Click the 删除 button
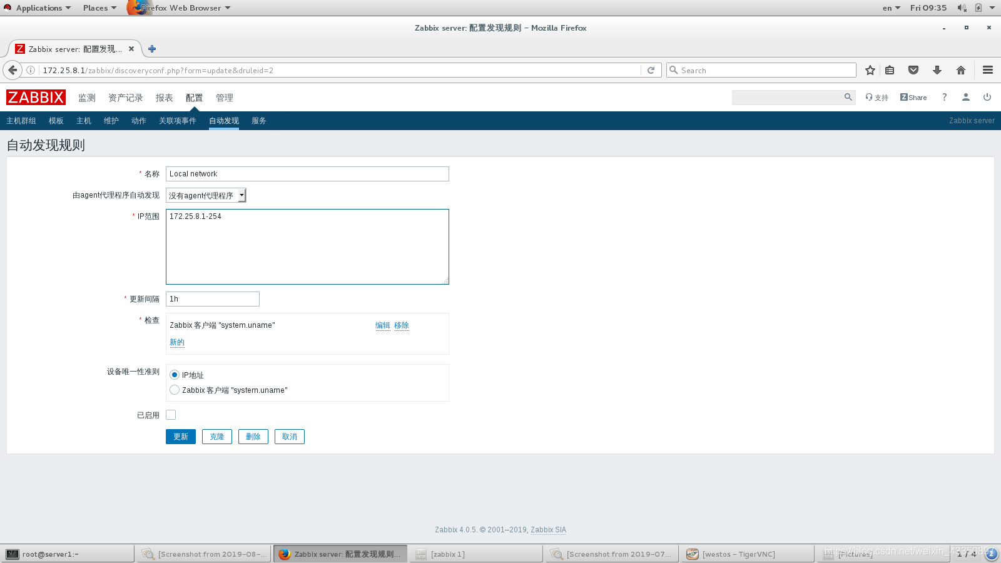The height and width of the screenshot is (563, 1001). tap(253, 437)
